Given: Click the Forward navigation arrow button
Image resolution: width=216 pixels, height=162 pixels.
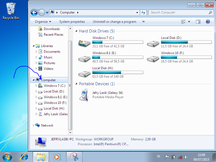Looking at the screenshot, I should point(42,13).
